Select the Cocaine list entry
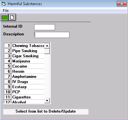Image resolution: width=128 pixels, height=120 pixels. point(28,66)
